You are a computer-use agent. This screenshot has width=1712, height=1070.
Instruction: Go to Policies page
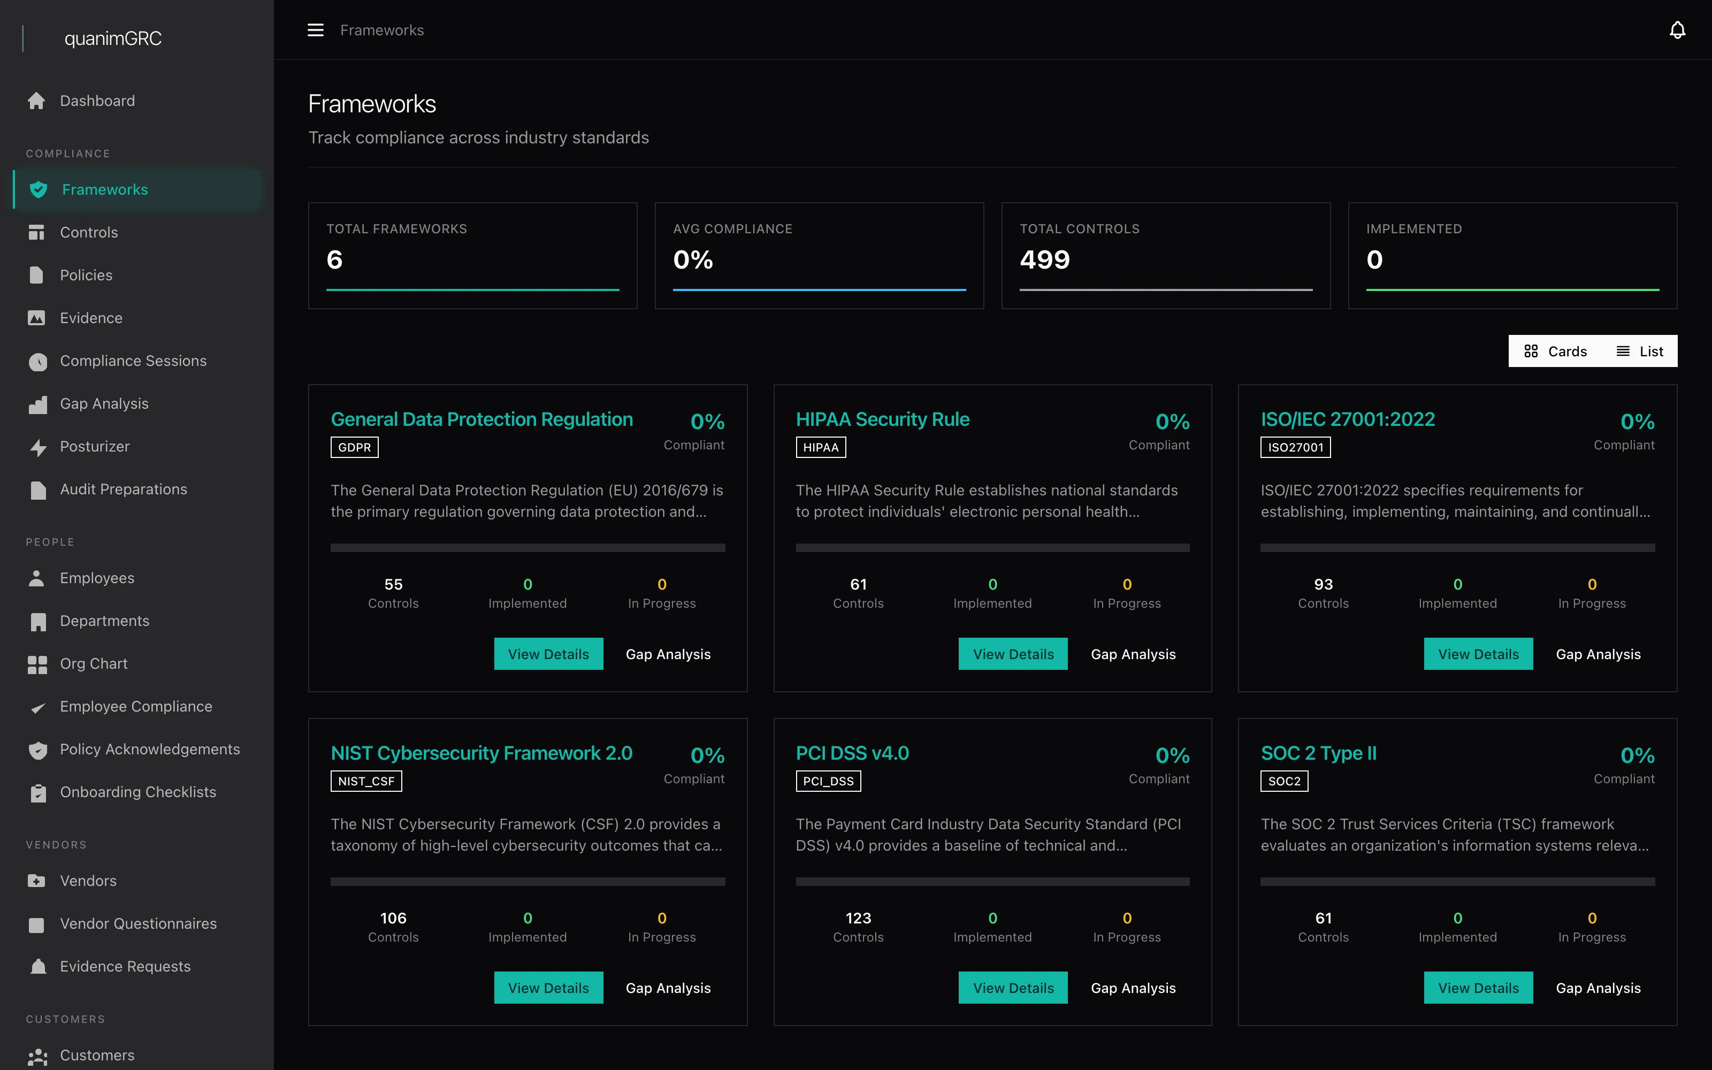[x=137, y=276]
